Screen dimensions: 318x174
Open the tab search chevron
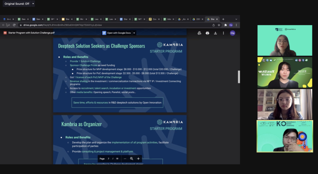coord(236,19)
